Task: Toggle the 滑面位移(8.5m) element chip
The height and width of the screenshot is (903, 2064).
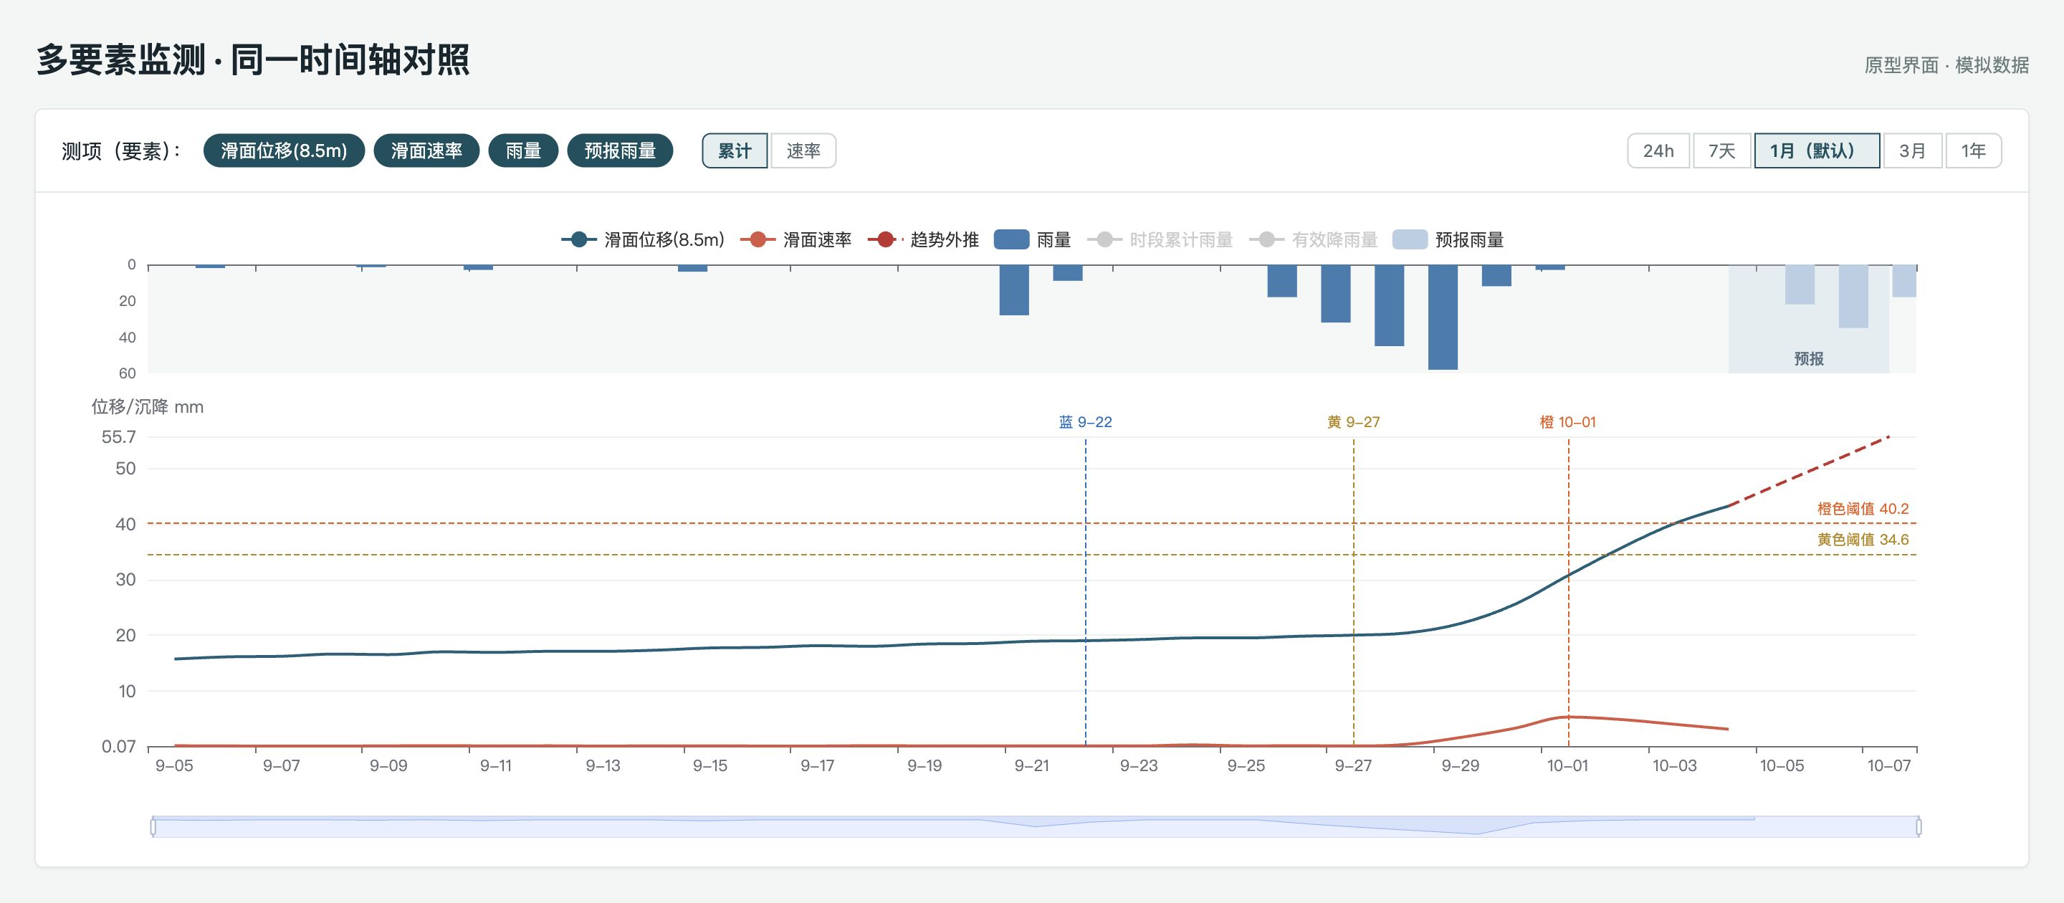Action: 284,150
